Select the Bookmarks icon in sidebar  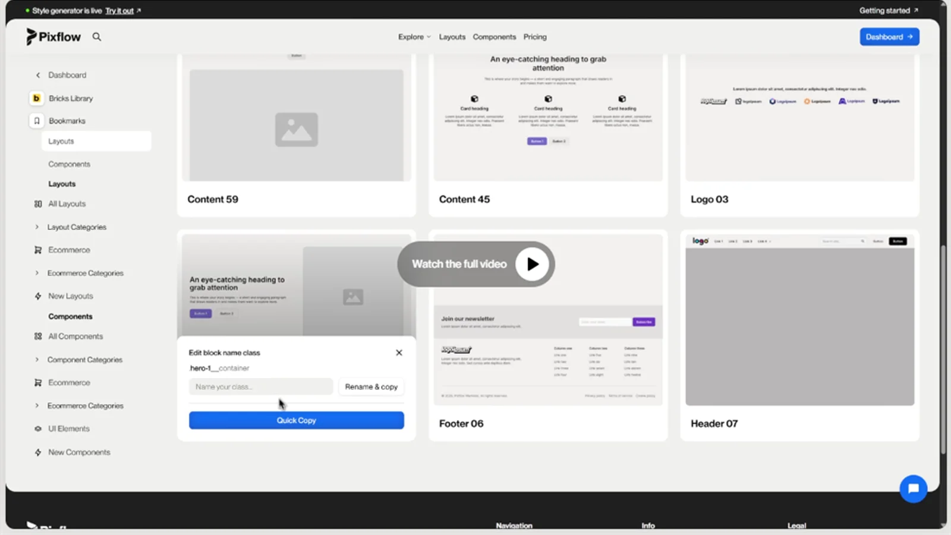pos(36,121)
